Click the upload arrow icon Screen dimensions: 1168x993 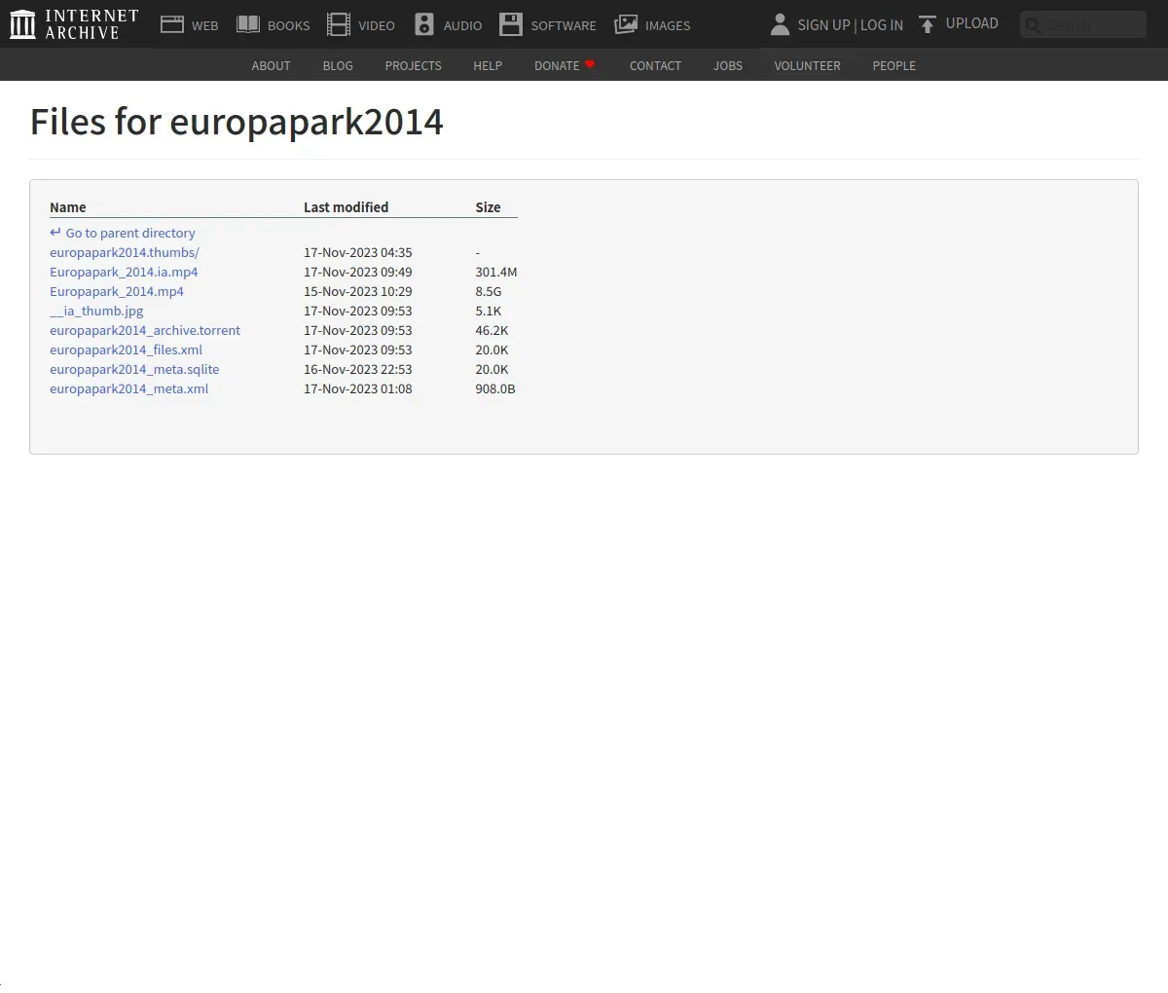[928, 24]
